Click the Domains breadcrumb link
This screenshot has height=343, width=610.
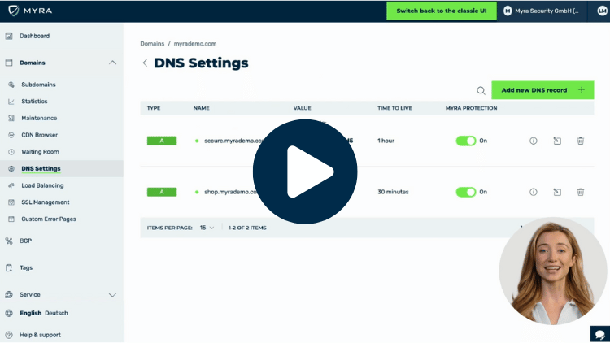(152, 44)
